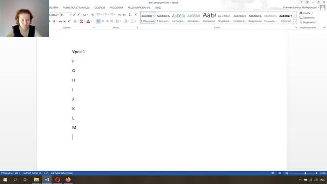Screen dimensions: 327x184
Task: Open the РАССЫЛКИ tab
Action: coord(116,8)
